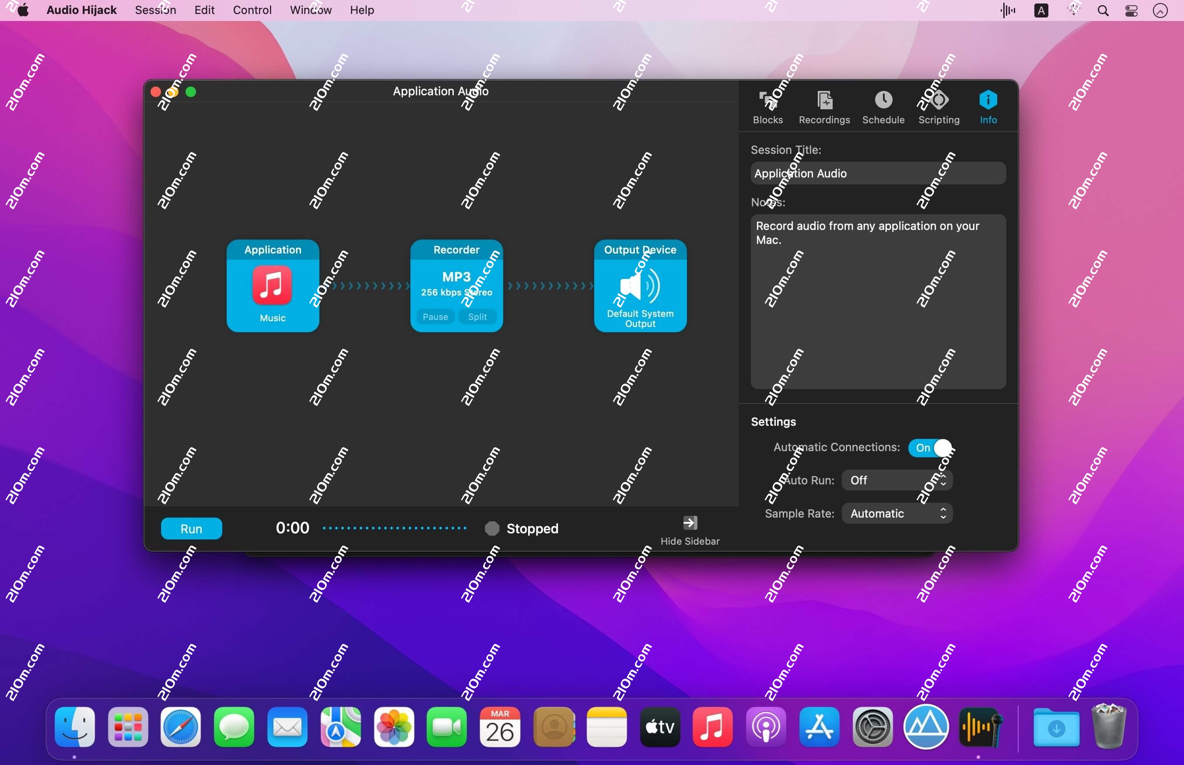Open the Blocks library panel

[x=767, y=106]
